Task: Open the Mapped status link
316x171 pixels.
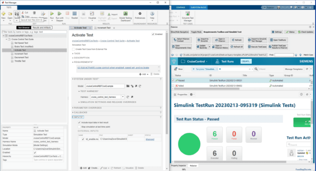Action: 150,139
